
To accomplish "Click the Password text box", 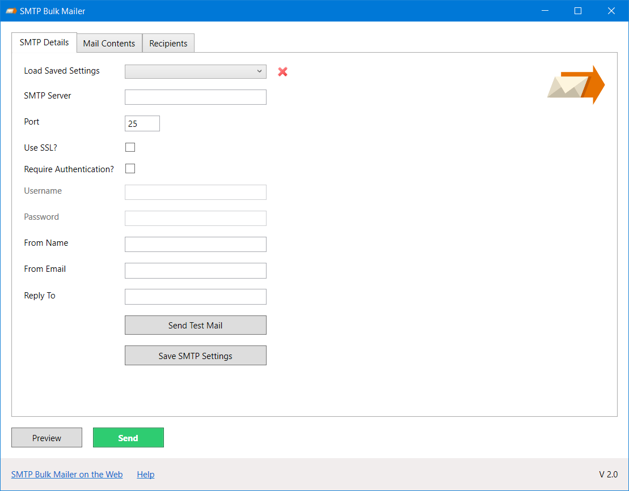I will [x=195, y=218].
